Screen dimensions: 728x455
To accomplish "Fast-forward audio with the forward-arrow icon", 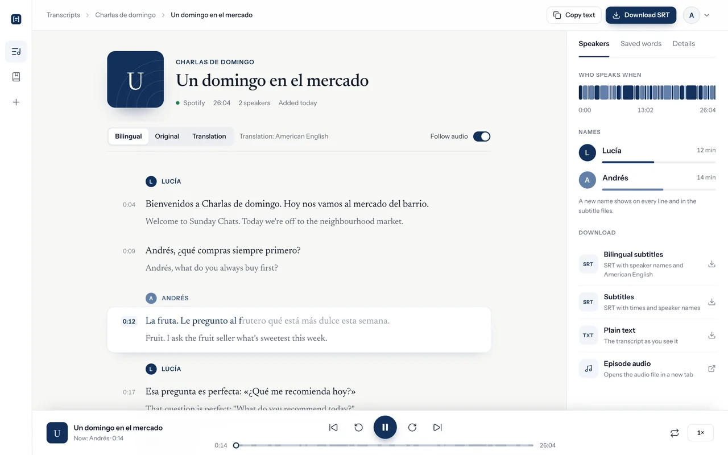I will pos(412,427).
